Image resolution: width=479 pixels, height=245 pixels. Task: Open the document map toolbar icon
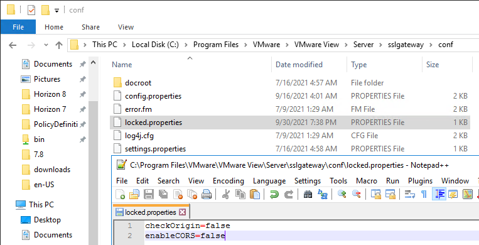point(468,194)
